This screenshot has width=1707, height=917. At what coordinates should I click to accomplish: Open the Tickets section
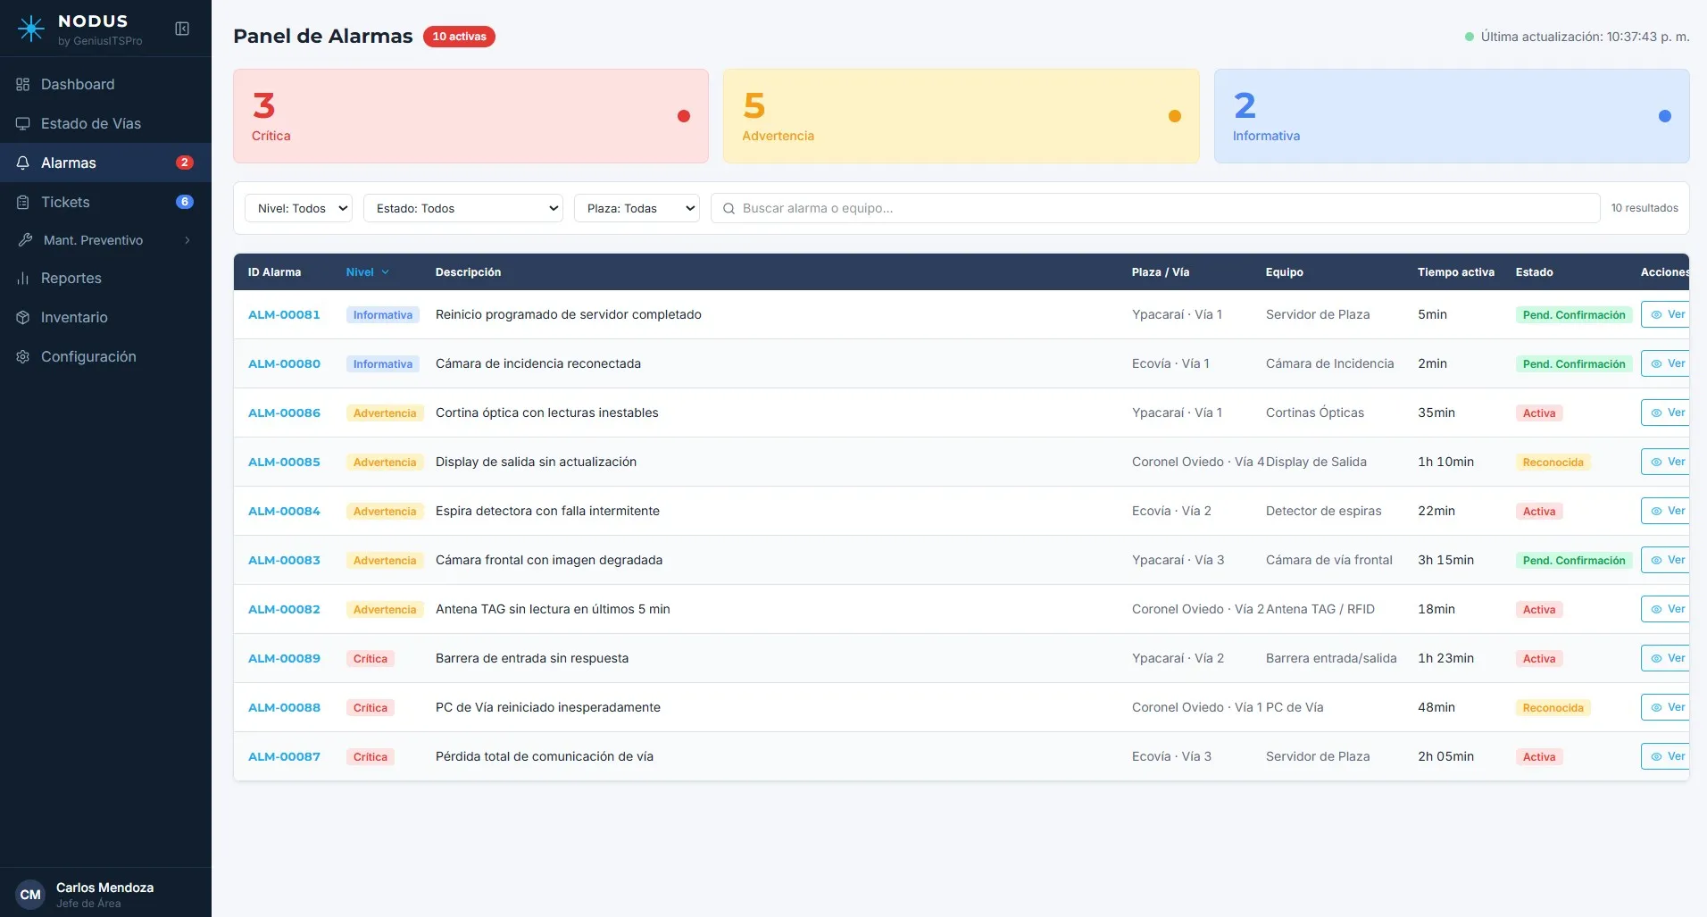[105, 202]
